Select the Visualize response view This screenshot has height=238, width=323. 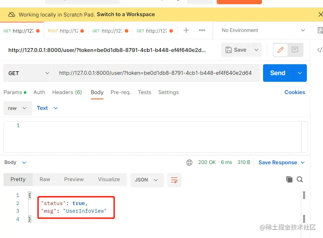(109, 179)
